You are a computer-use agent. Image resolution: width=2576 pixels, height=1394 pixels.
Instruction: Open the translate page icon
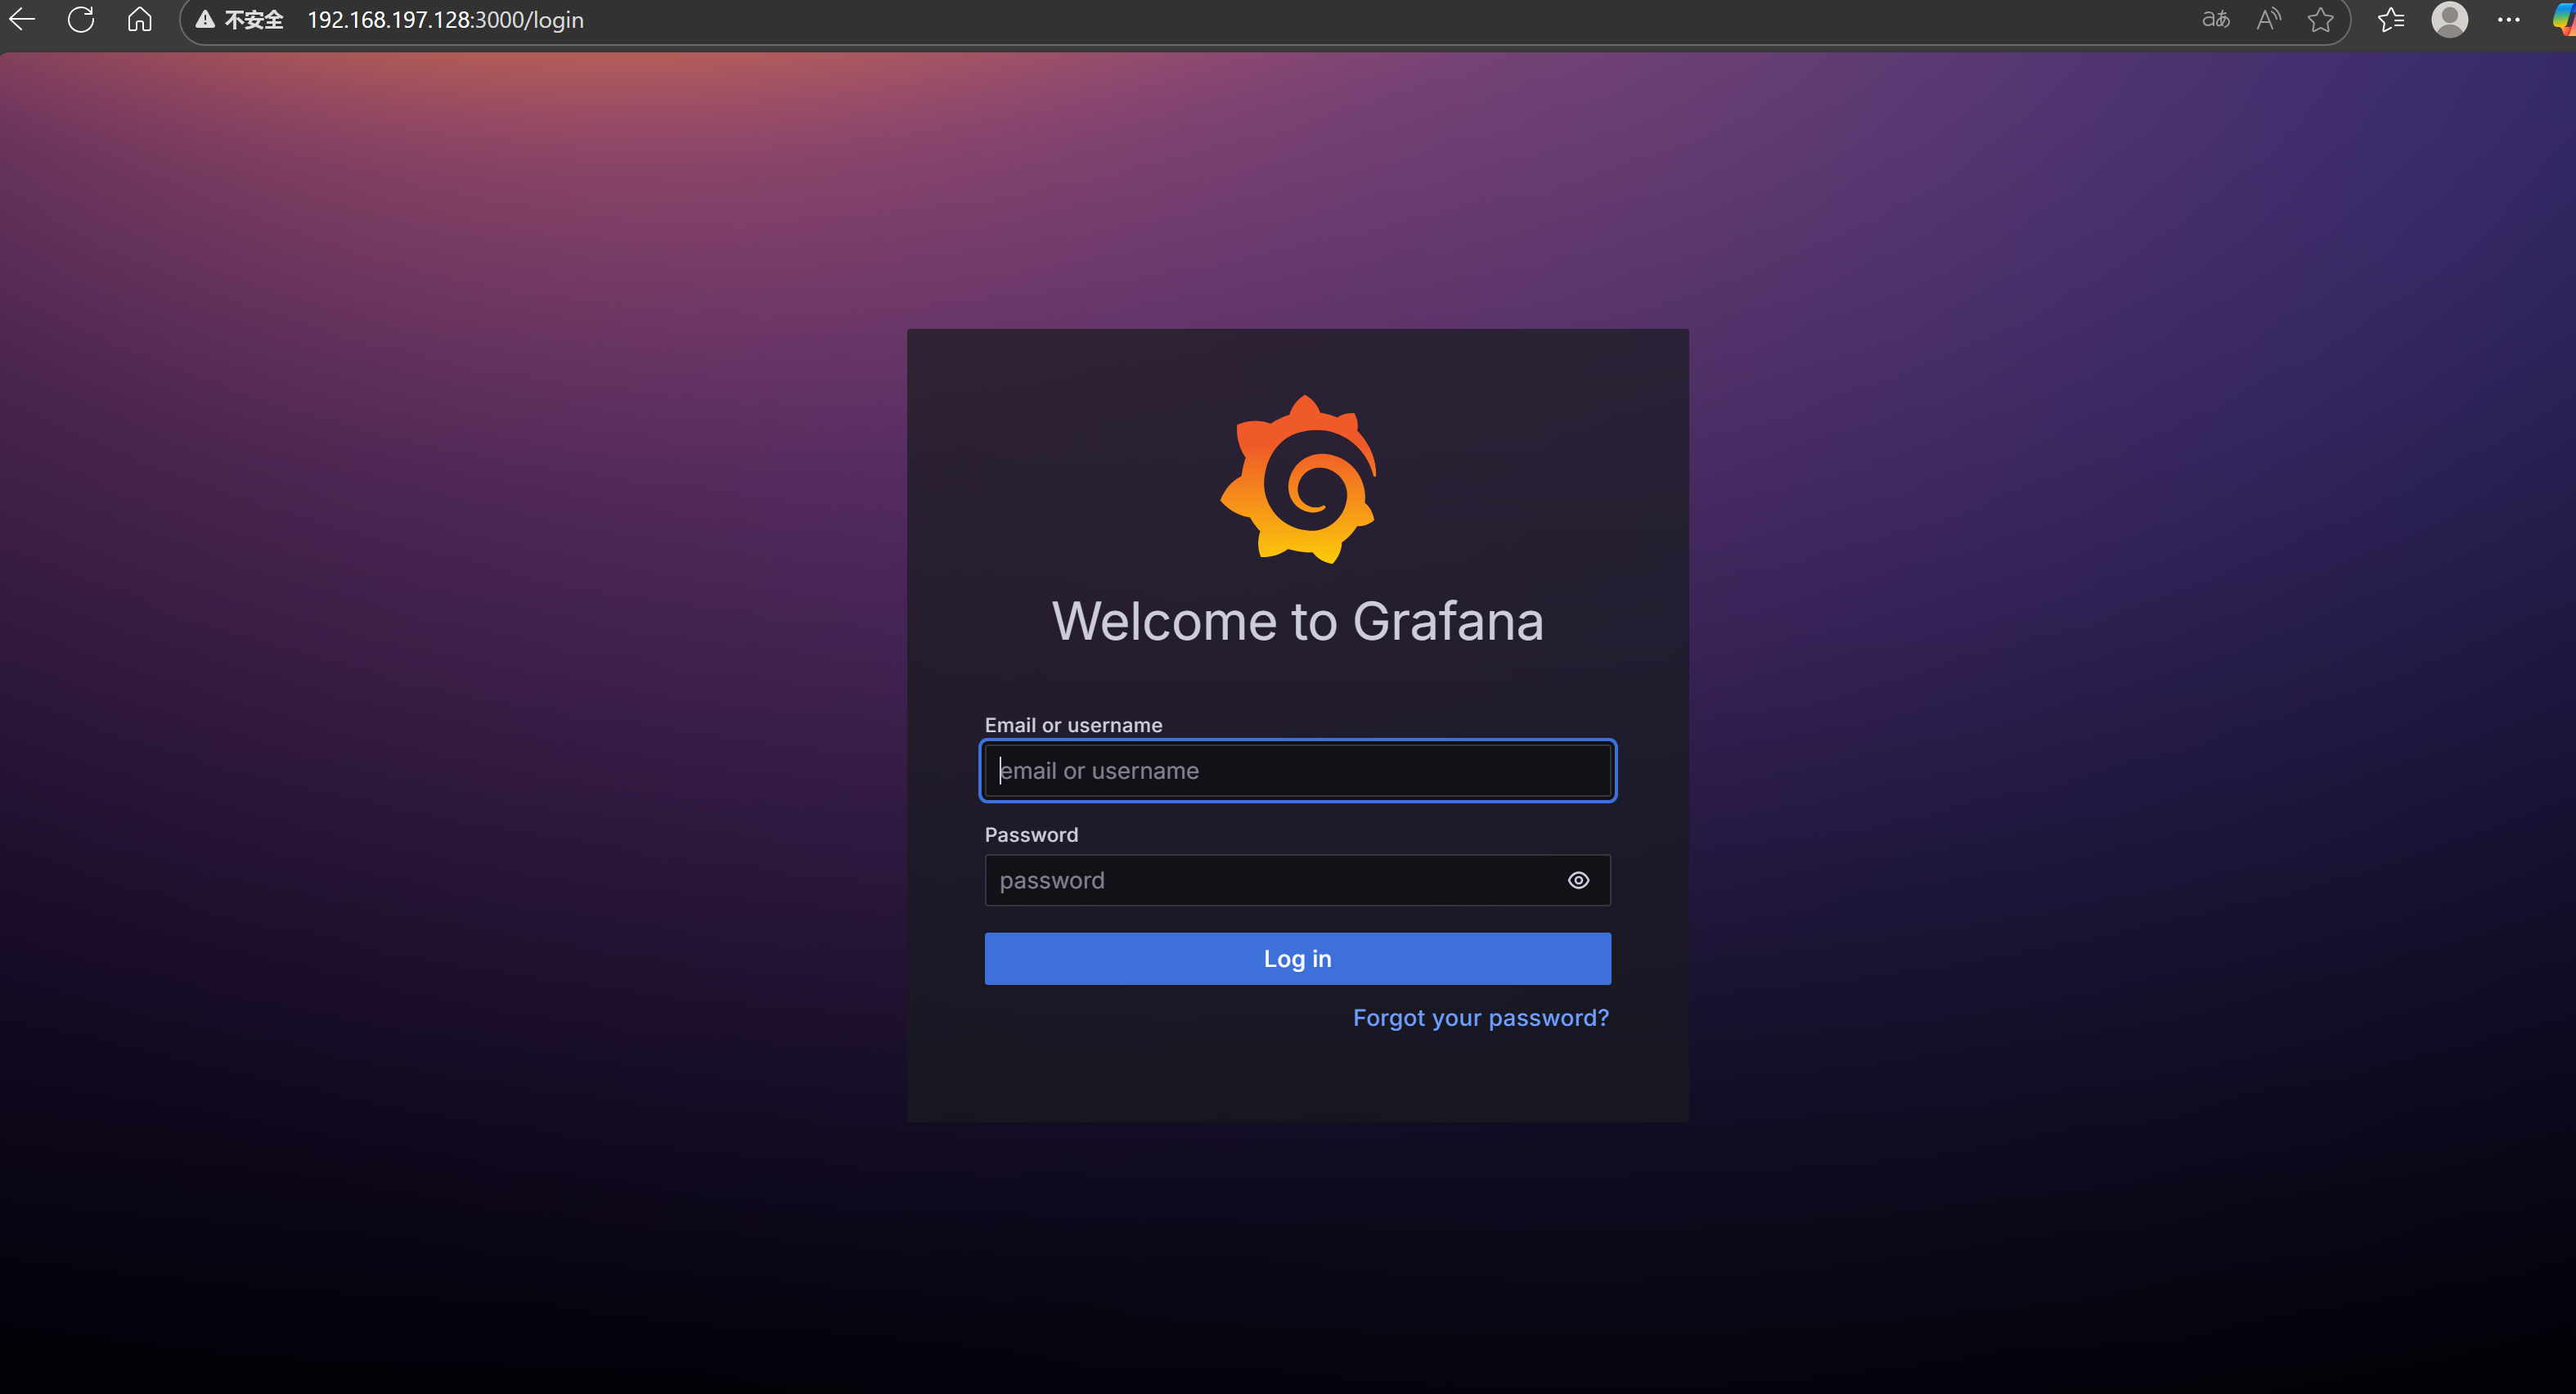2215,19
